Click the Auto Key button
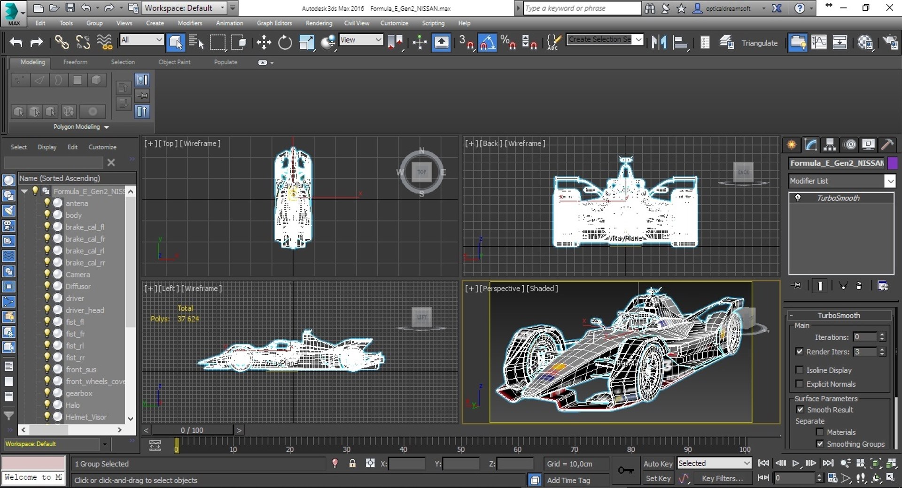The height and width of the screenshot is (488, 902). (x=658, y=464)
